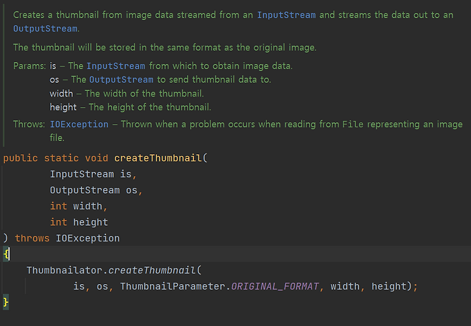The image size is (471, 326).
Task: Click the 'public' keyword
Action: coord(21,158)
